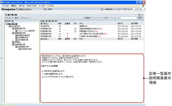The height and width of the screenshot is (106, 172).
Task: Click the home icon in portal header
Action: tap(102, 9)
